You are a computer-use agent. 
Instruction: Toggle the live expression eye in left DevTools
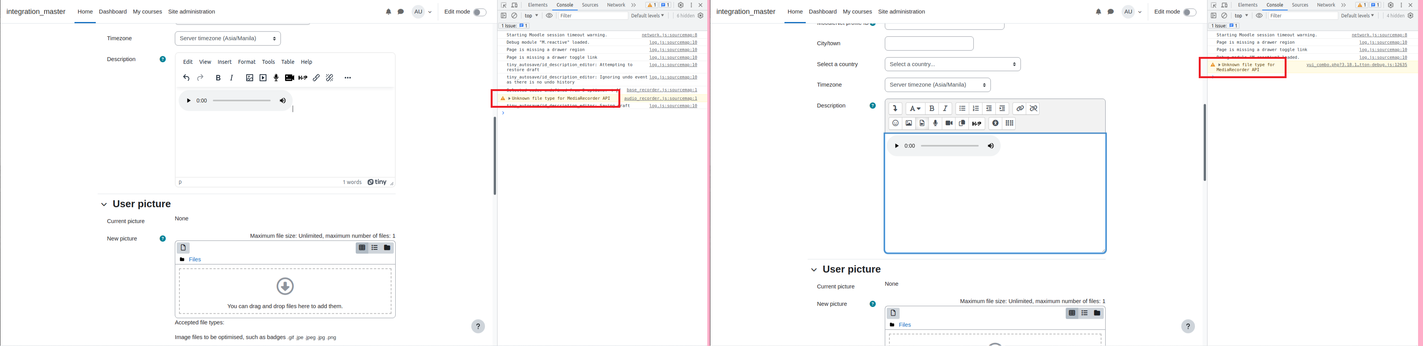coord(549,16)
